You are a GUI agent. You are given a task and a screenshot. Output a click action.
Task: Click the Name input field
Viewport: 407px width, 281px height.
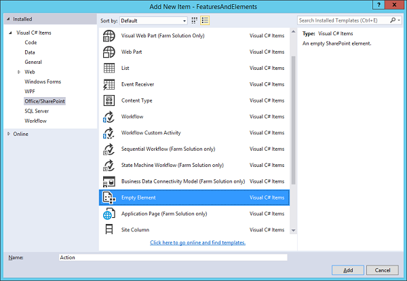pos(173,257)
